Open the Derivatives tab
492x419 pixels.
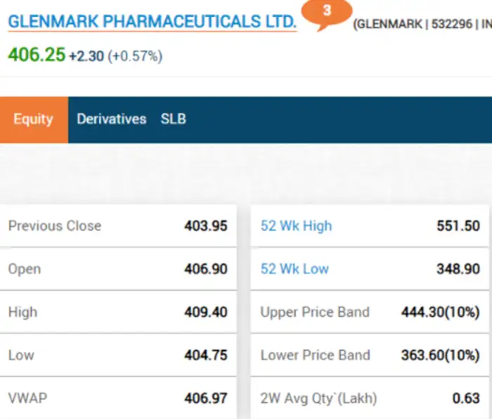point(111,119)
